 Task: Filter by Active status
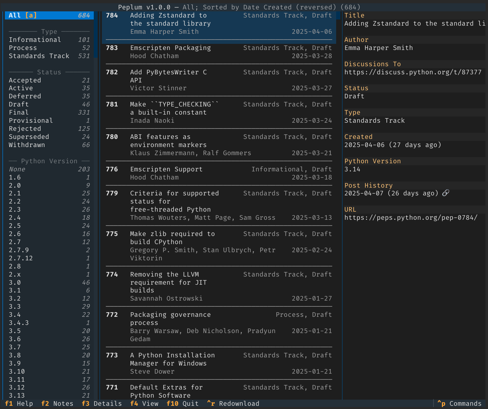pyautogui.click(x=49, y=88)
